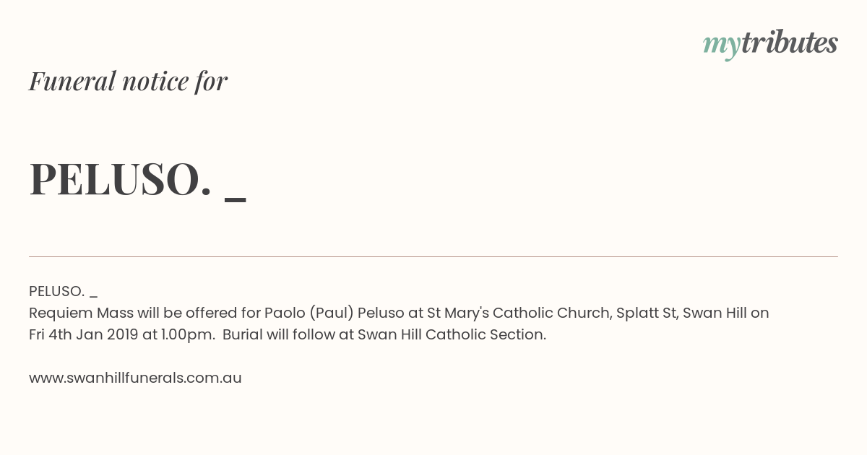Click the word 'notice' in italic heading
This screenshot has height=455, width=867.
155,81
